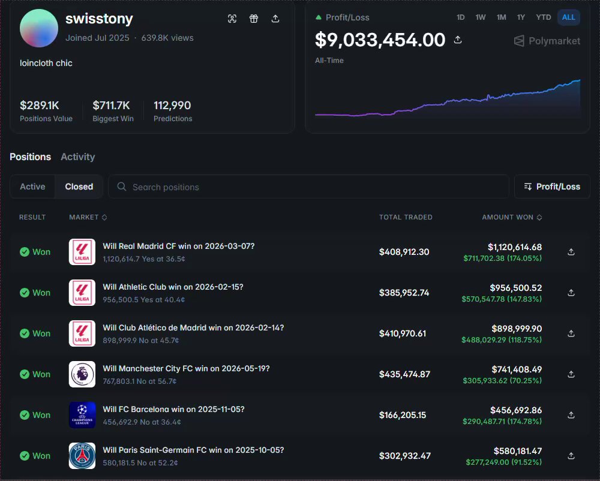Screen dimensions: 600x481
Task: Share the Paris Saint-Germain position row
Action: pos(571,456)
